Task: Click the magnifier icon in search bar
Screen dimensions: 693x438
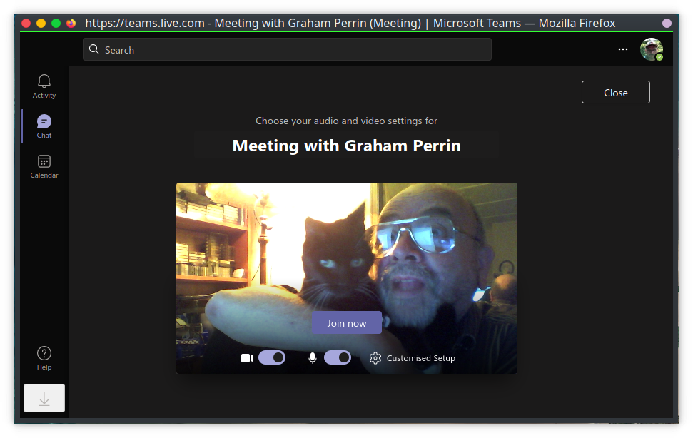Action: (94, 50)
